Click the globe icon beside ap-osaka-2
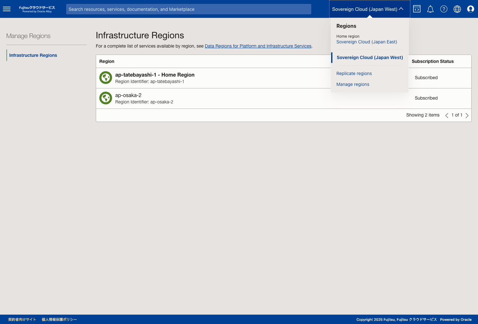Screen dimensions: 478x324 click(105, 98)
